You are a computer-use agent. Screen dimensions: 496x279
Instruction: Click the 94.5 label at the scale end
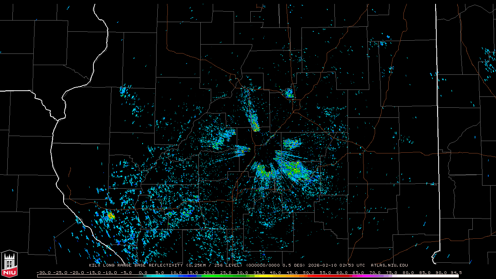pyautogui.click(x=456, y=273)
